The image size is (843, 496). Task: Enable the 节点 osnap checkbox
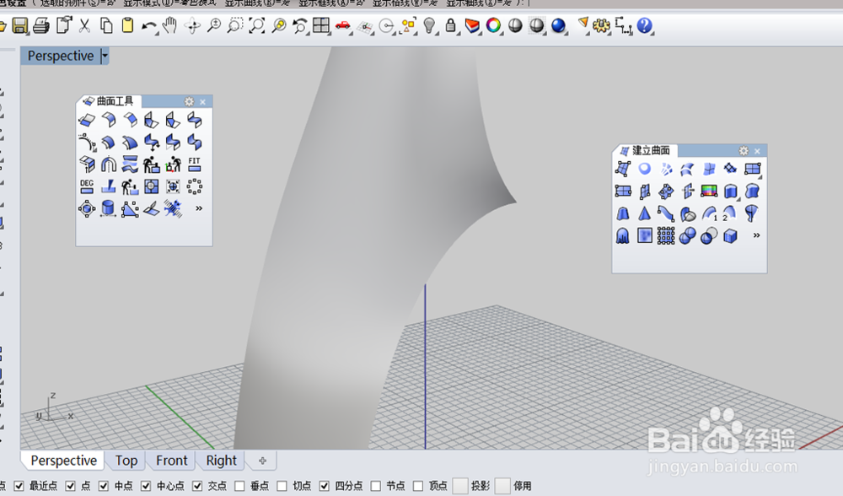pyautogui.click(x=376, y=486)
